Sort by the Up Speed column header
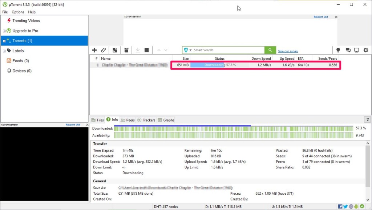The height and width of the screenshot is (210, 372). point(284,59)
